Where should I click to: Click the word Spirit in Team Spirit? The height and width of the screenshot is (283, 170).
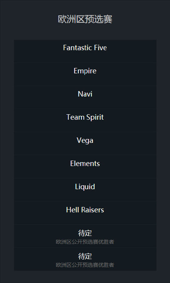pyautogui.click(x=95, y=117)
